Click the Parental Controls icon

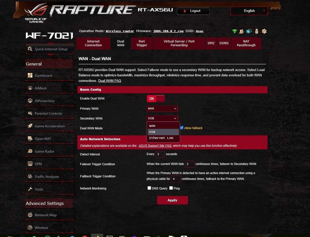point(30,113)
